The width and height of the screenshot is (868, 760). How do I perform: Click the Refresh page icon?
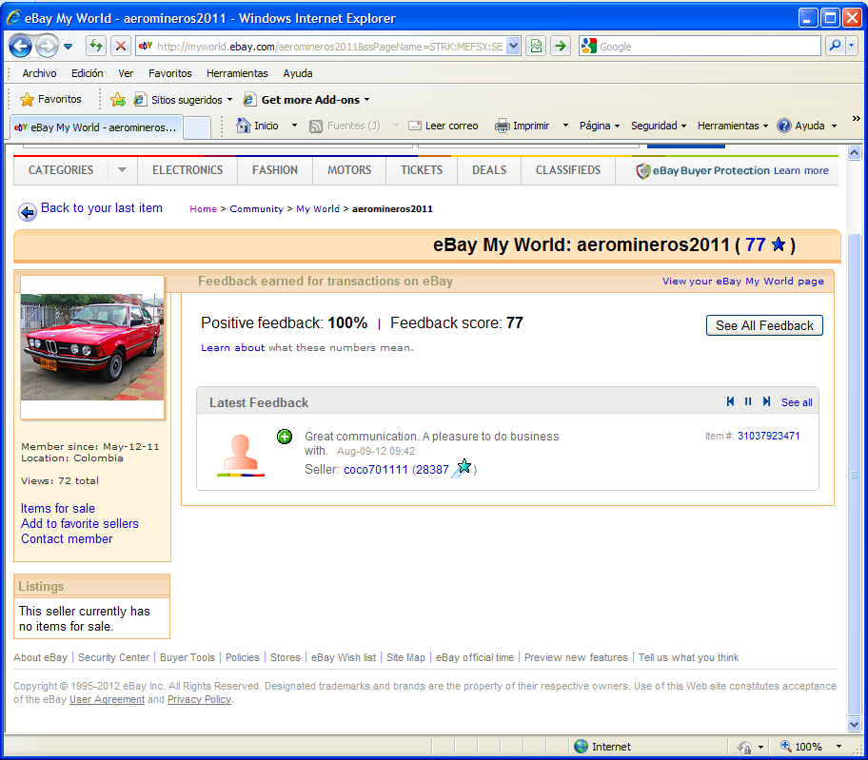point(96,46)
